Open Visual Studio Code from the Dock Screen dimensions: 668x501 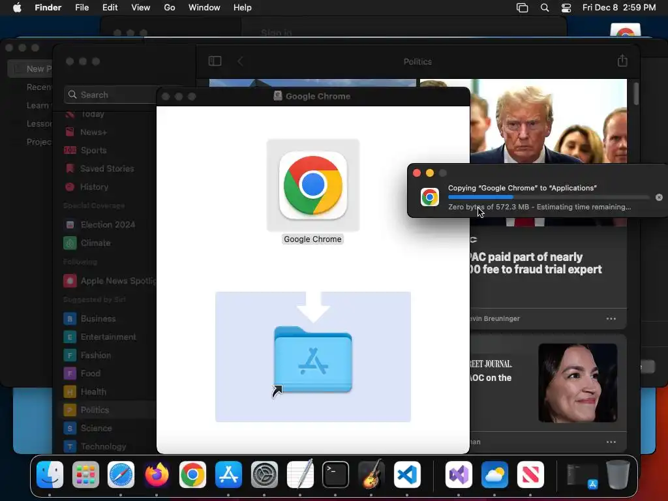pyautogui.click(x=407, y=475)
